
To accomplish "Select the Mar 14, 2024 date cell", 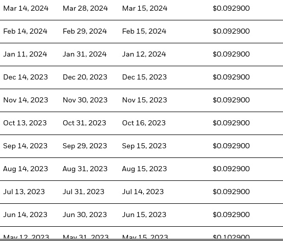I will click(26, 9).
